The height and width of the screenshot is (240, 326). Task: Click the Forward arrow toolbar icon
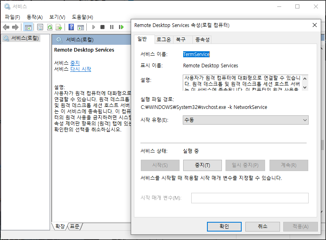click(15, 27)
